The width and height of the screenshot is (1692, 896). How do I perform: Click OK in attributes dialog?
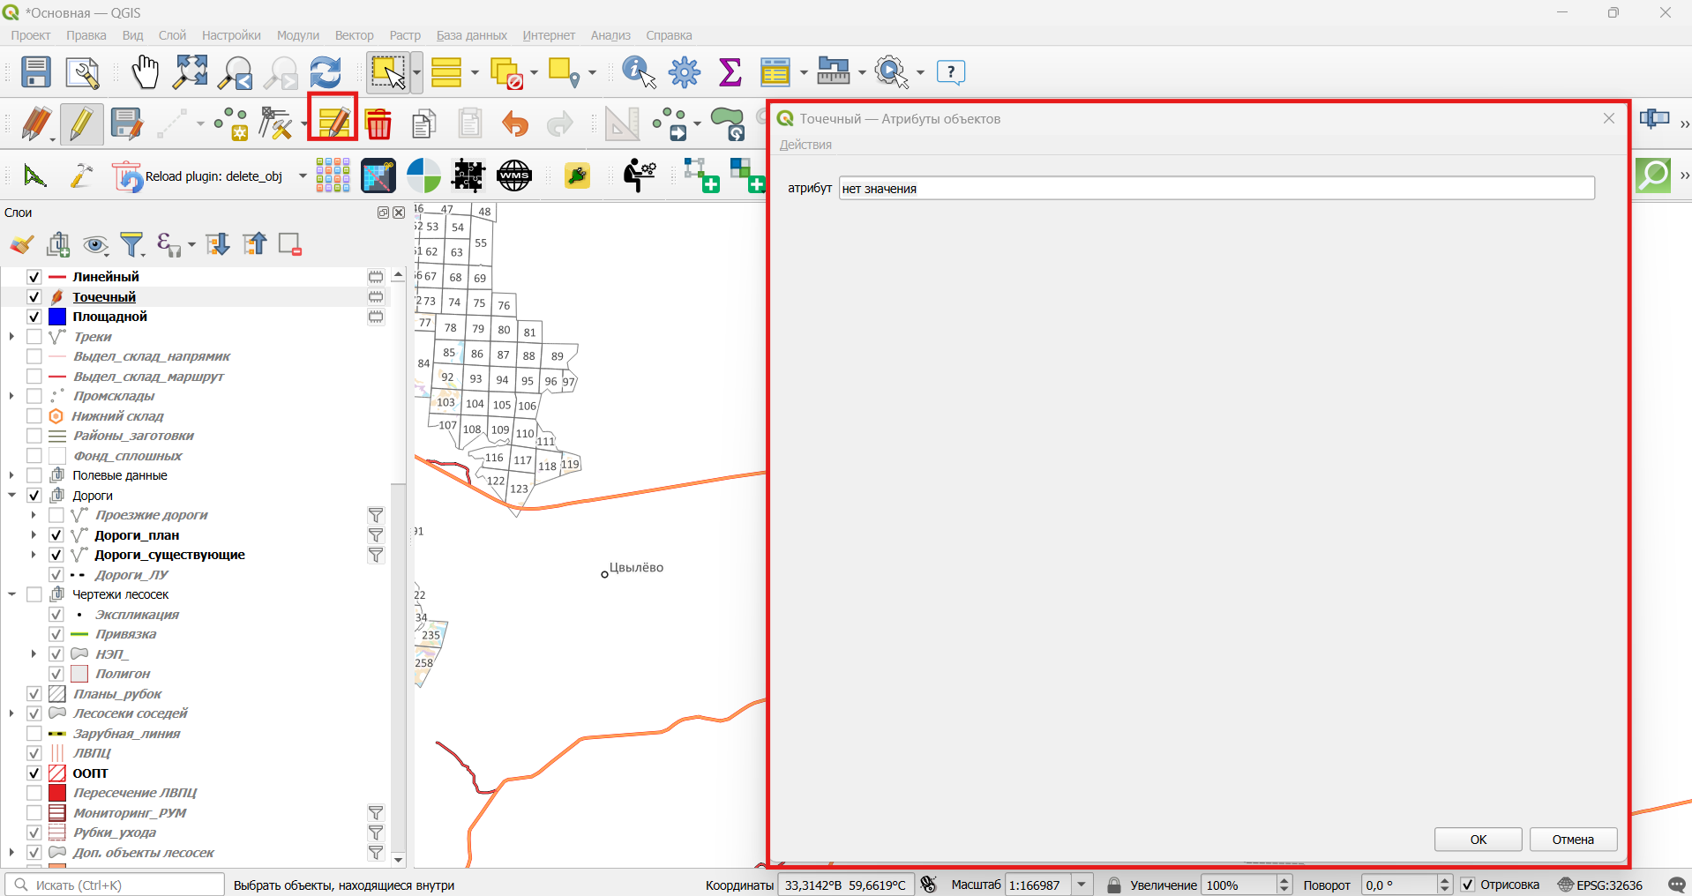1479,840
